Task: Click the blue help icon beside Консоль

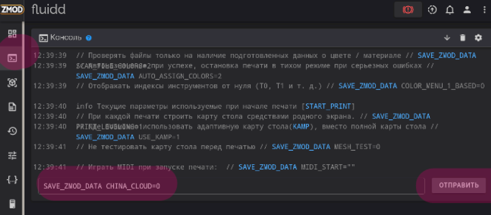Action: point(89,38)
